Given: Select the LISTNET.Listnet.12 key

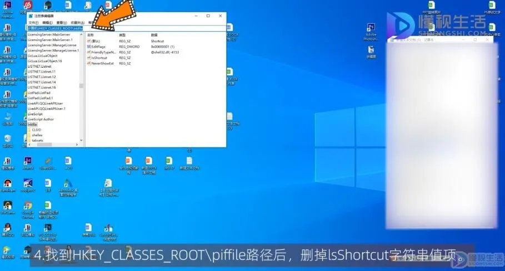Looking at the screenshot, I should (x=42, y=76).
